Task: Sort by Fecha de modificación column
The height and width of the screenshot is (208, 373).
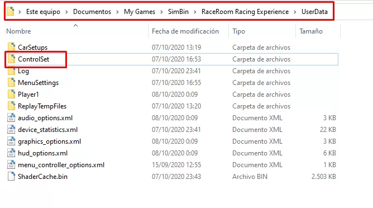Action: point(185,31)
